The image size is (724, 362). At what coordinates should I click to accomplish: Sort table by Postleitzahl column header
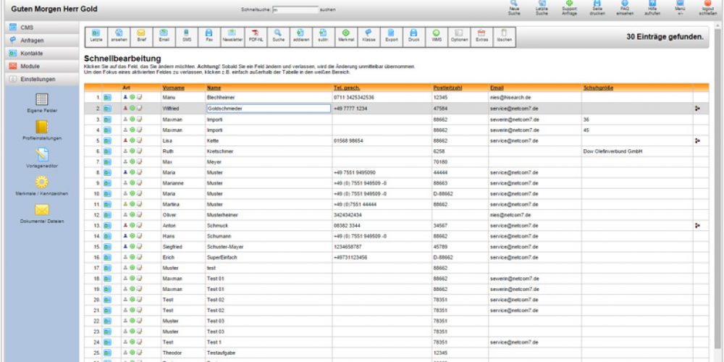coord(447,88)
